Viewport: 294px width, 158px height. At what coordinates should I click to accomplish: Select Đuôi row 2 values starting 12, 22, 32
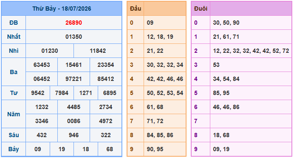251,51
